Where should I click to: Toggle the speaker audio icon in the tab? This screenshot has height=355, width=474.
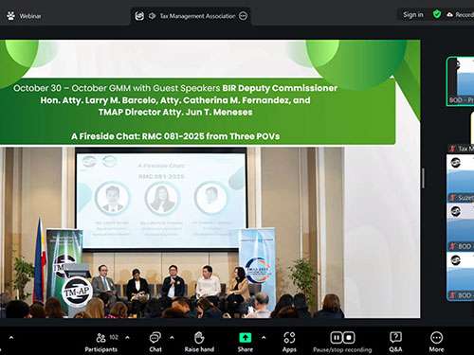click(x=153, y=16)
